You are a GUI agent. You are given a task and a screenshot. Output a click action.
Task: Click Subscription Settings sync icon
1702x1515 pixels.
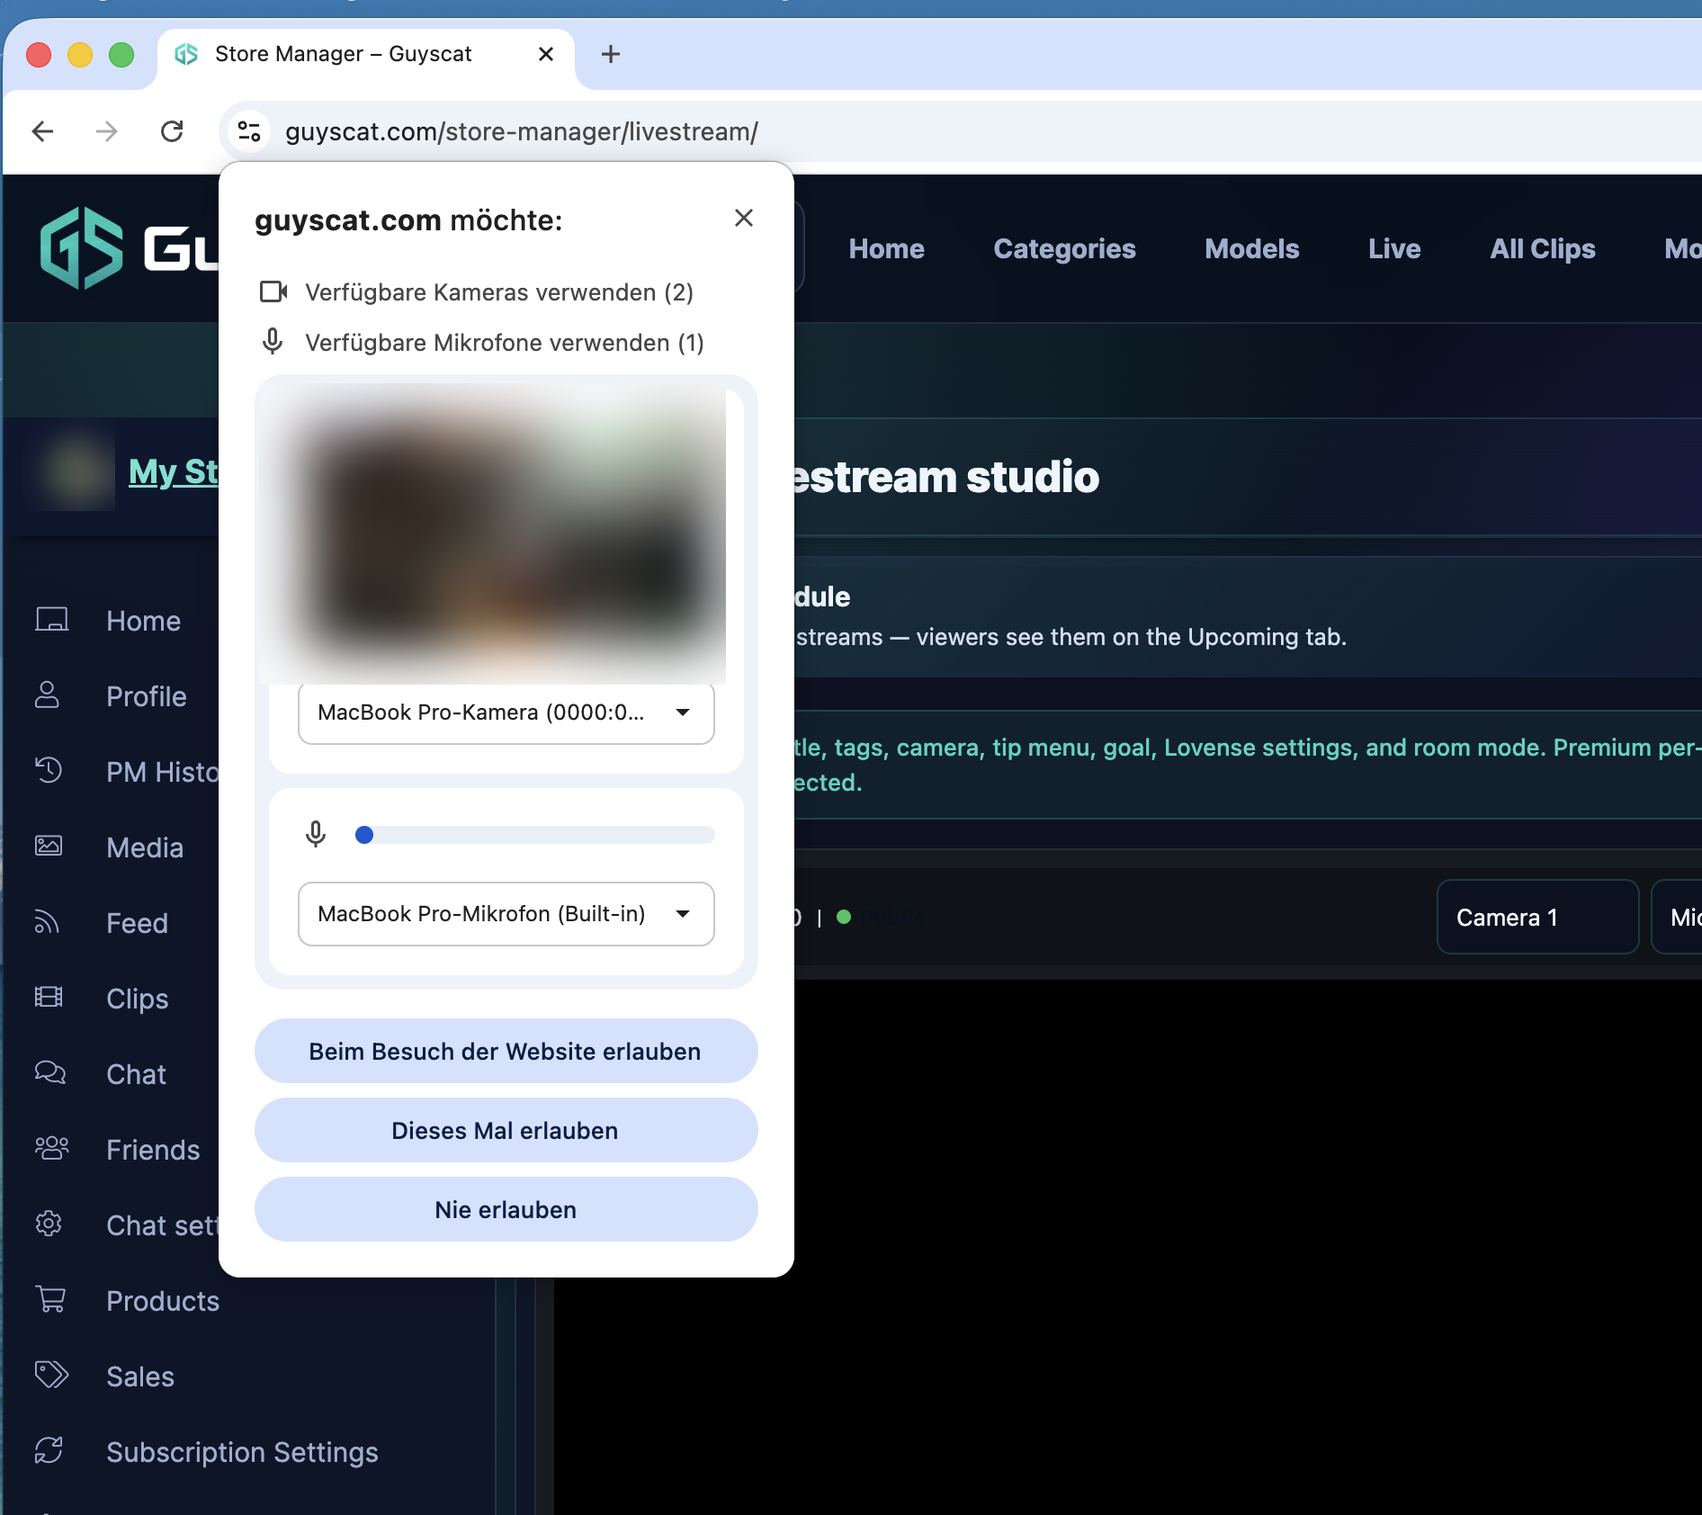click(49, 1450)
